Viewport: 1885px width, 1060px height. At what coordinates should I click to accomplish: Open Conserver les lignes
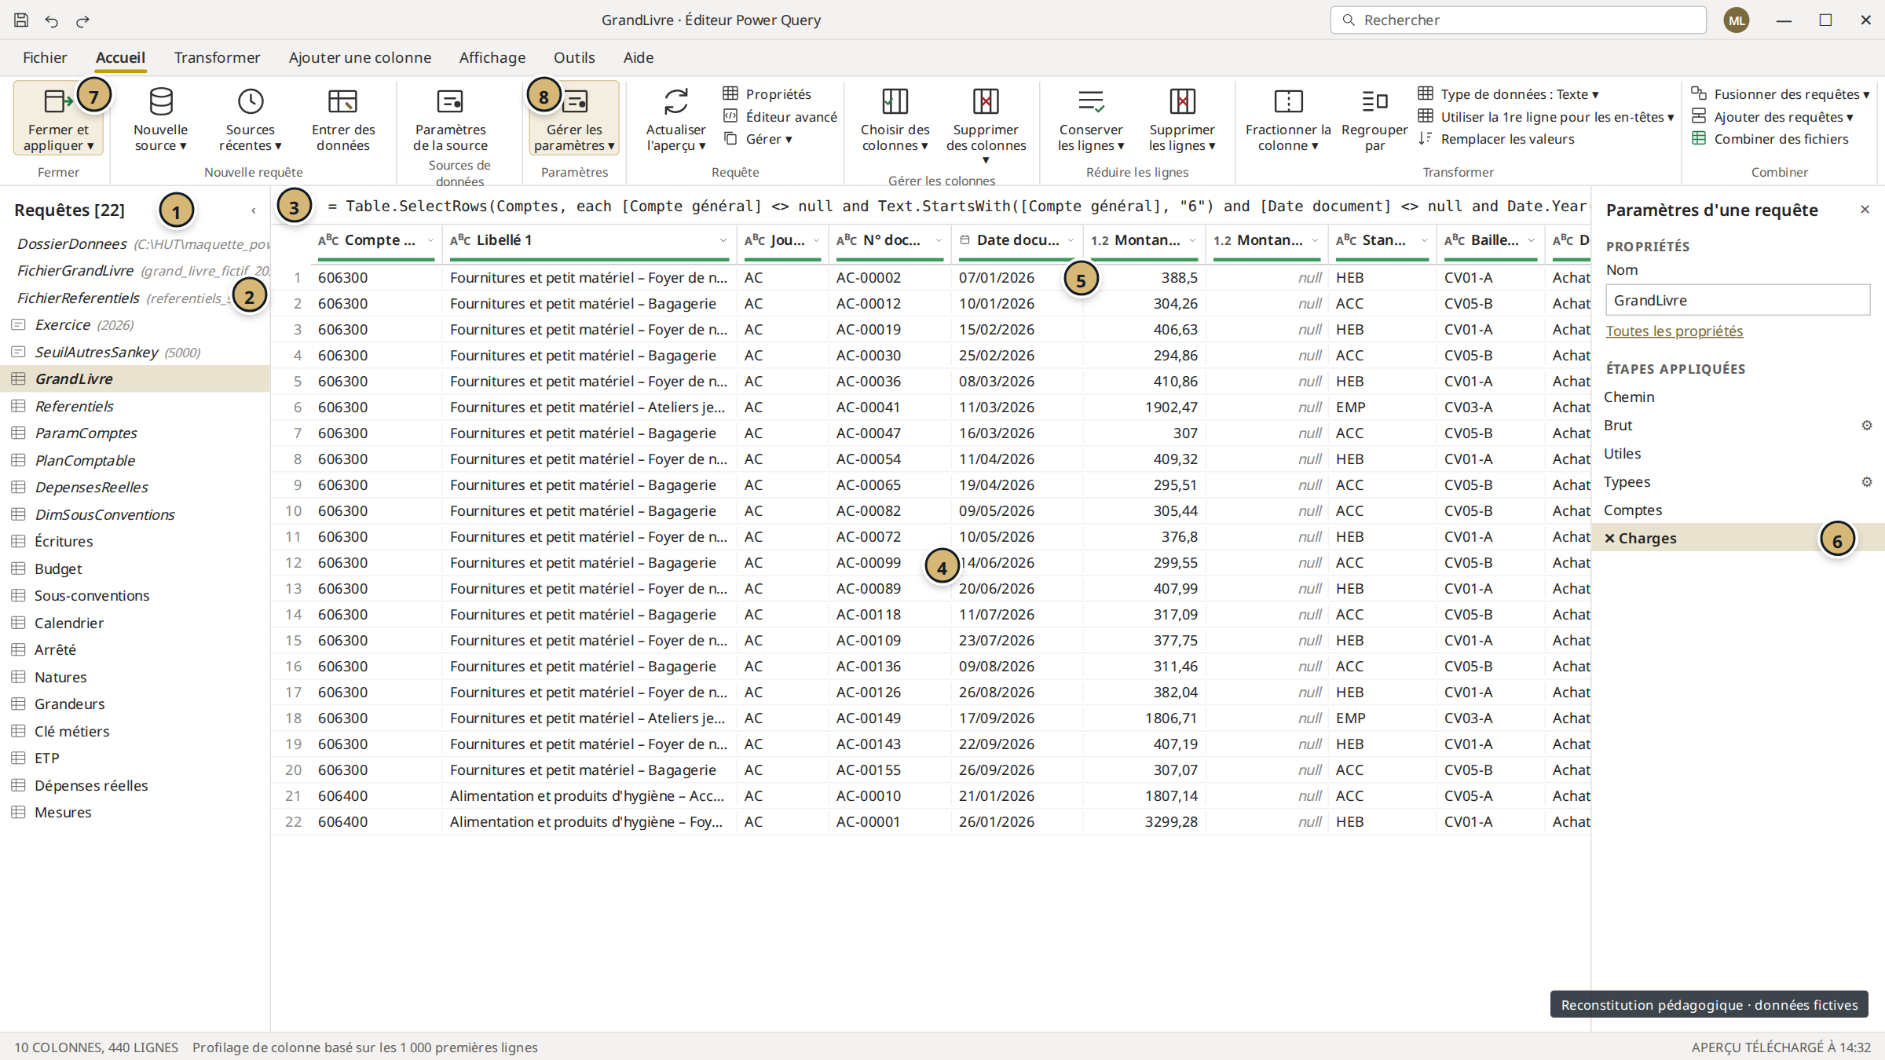[1091, 119]
